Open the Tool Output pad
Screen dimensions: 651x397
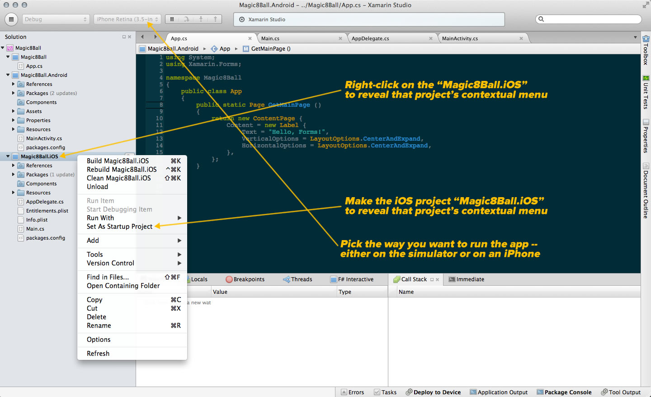click(x=621, y=392)
